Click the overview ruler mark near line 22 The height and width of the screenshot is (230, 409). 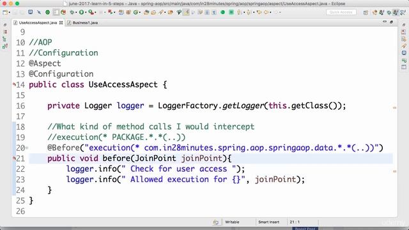[395, 171]
